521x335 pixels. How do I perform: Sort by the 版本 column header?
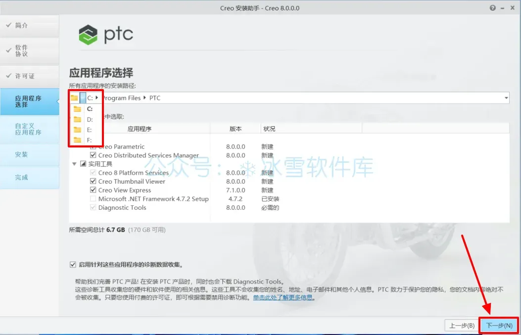(236, 129)
